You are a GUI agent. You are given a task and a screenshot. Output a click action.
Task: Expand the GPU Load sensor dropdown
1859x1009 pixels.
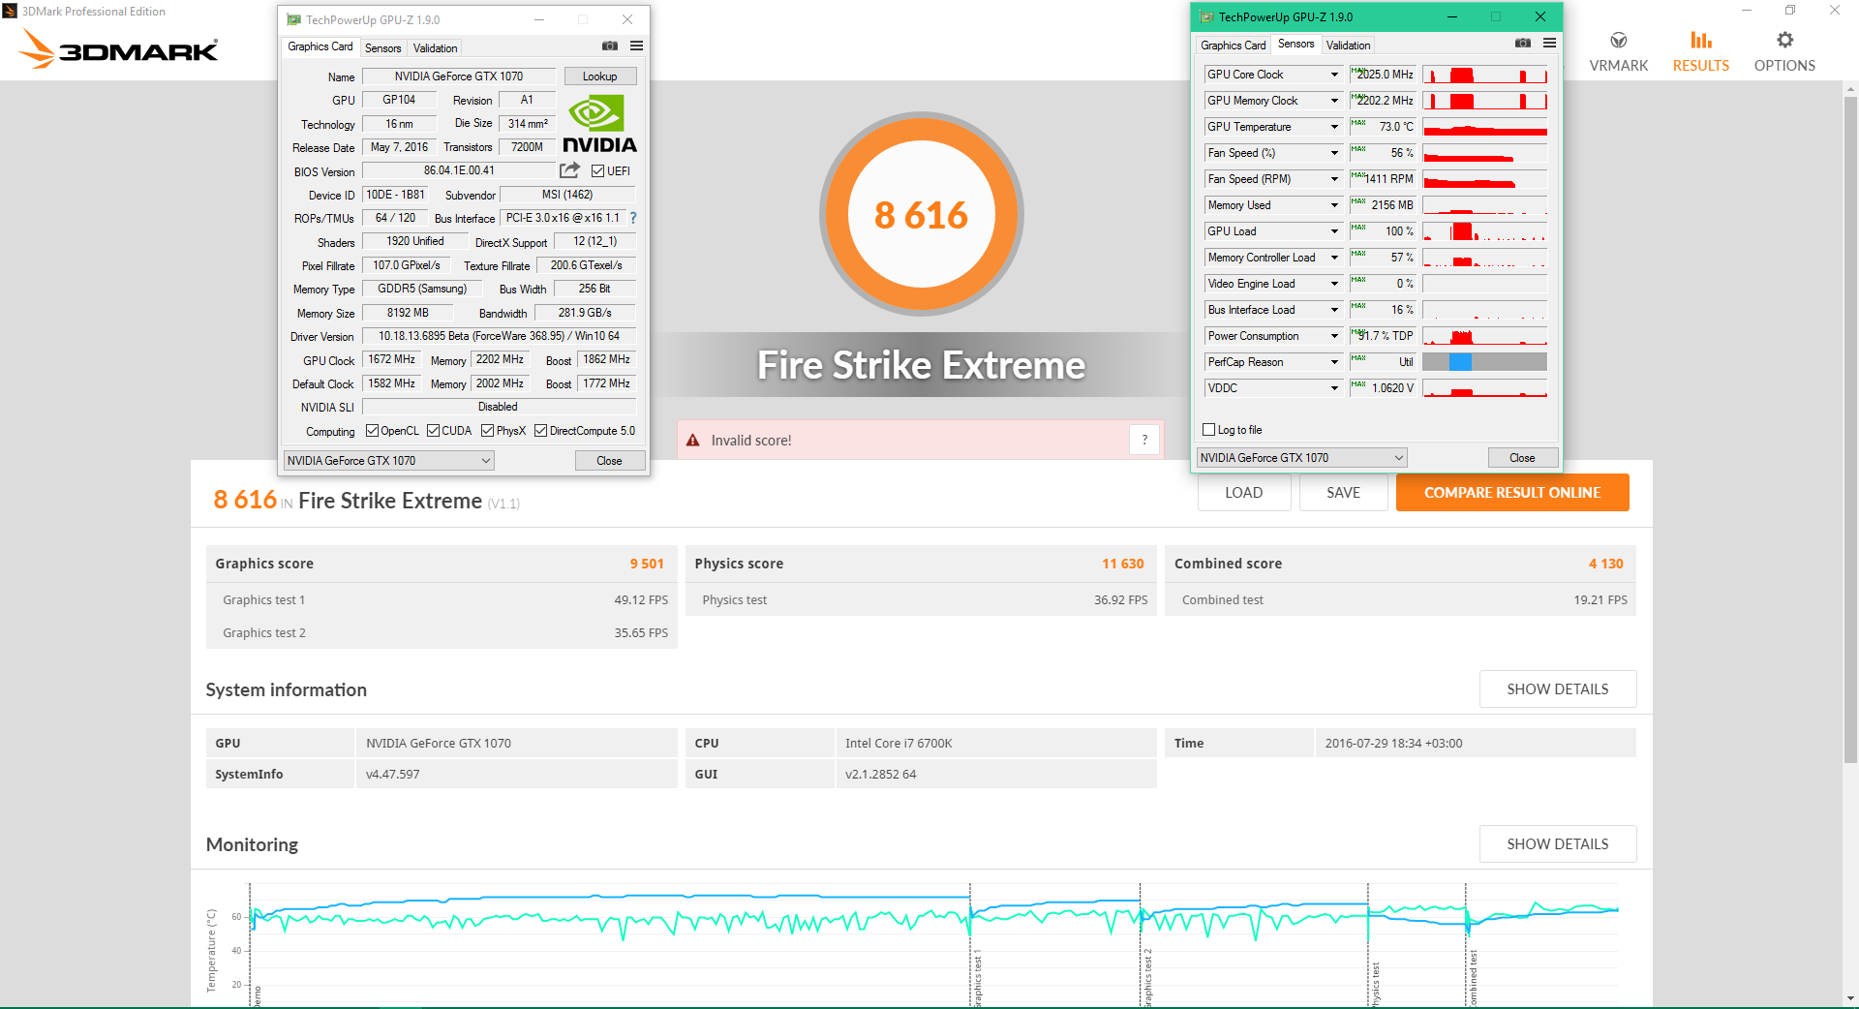point(1334,231)
